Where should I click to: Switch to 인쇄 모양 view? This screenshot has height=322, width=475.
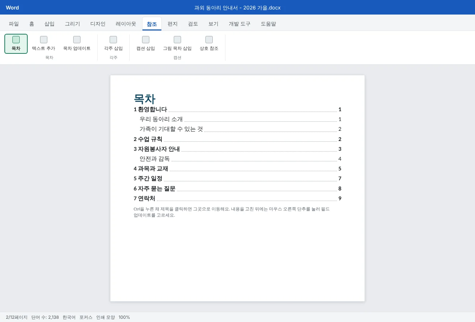(x=106, y=317)
